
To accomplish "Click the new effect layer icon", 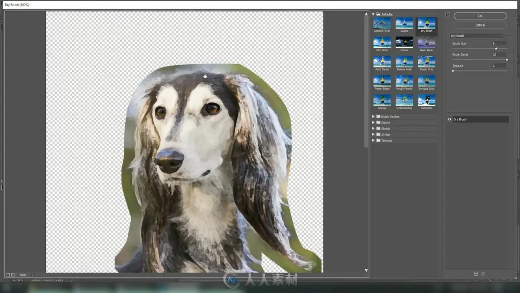I will click(x=476, y=273).
